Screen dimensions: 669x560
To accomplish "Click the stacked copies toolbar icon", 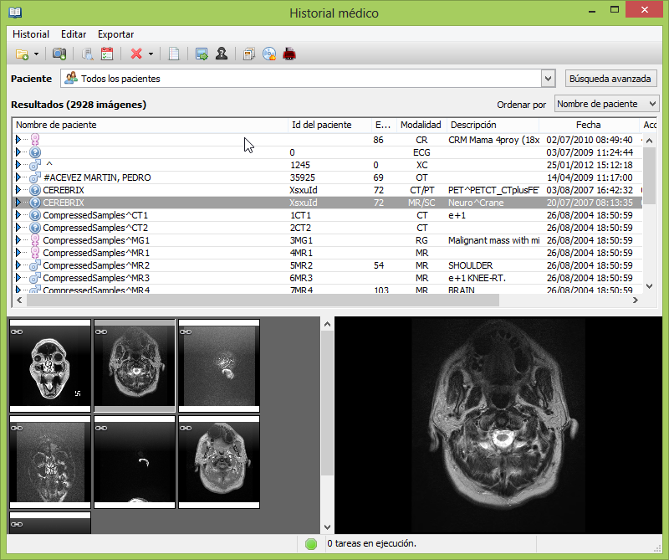I will (249, 54).
